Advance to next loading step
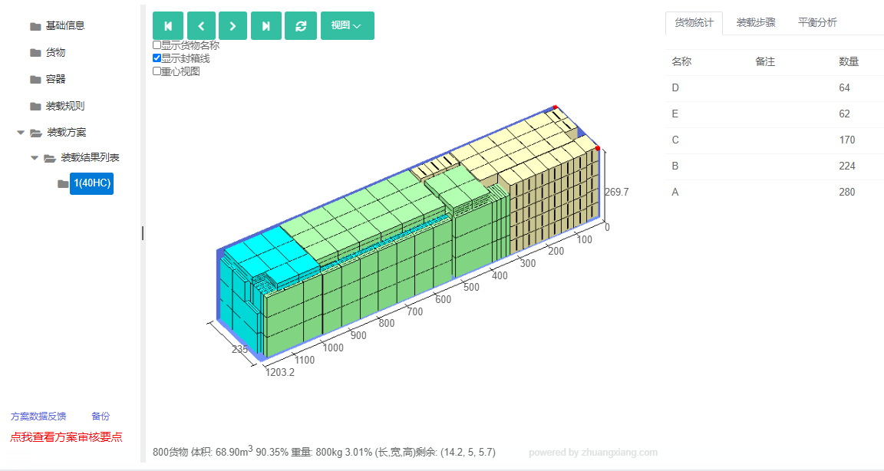 (x=233, y=26)
